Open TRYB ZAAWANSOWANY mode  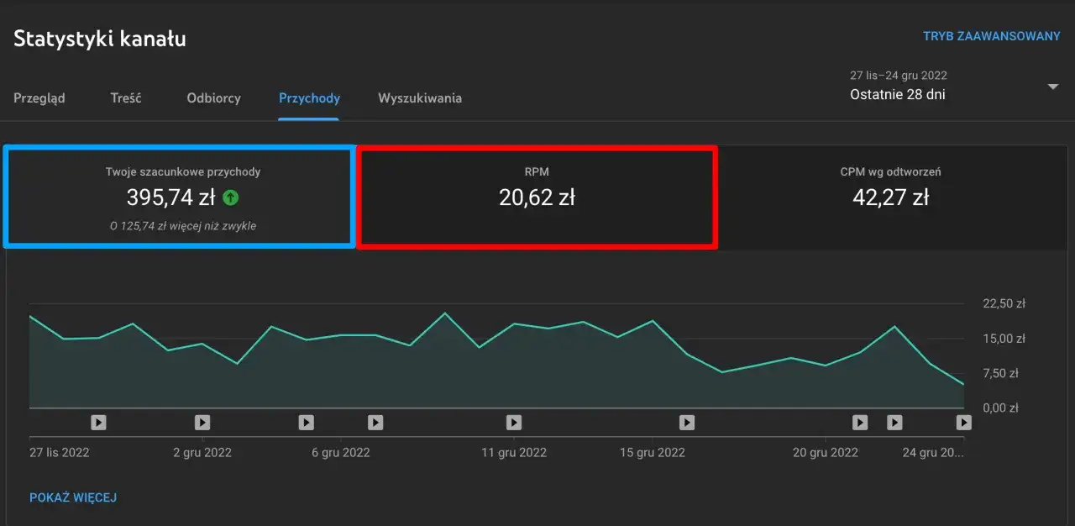tap(992, 35)
